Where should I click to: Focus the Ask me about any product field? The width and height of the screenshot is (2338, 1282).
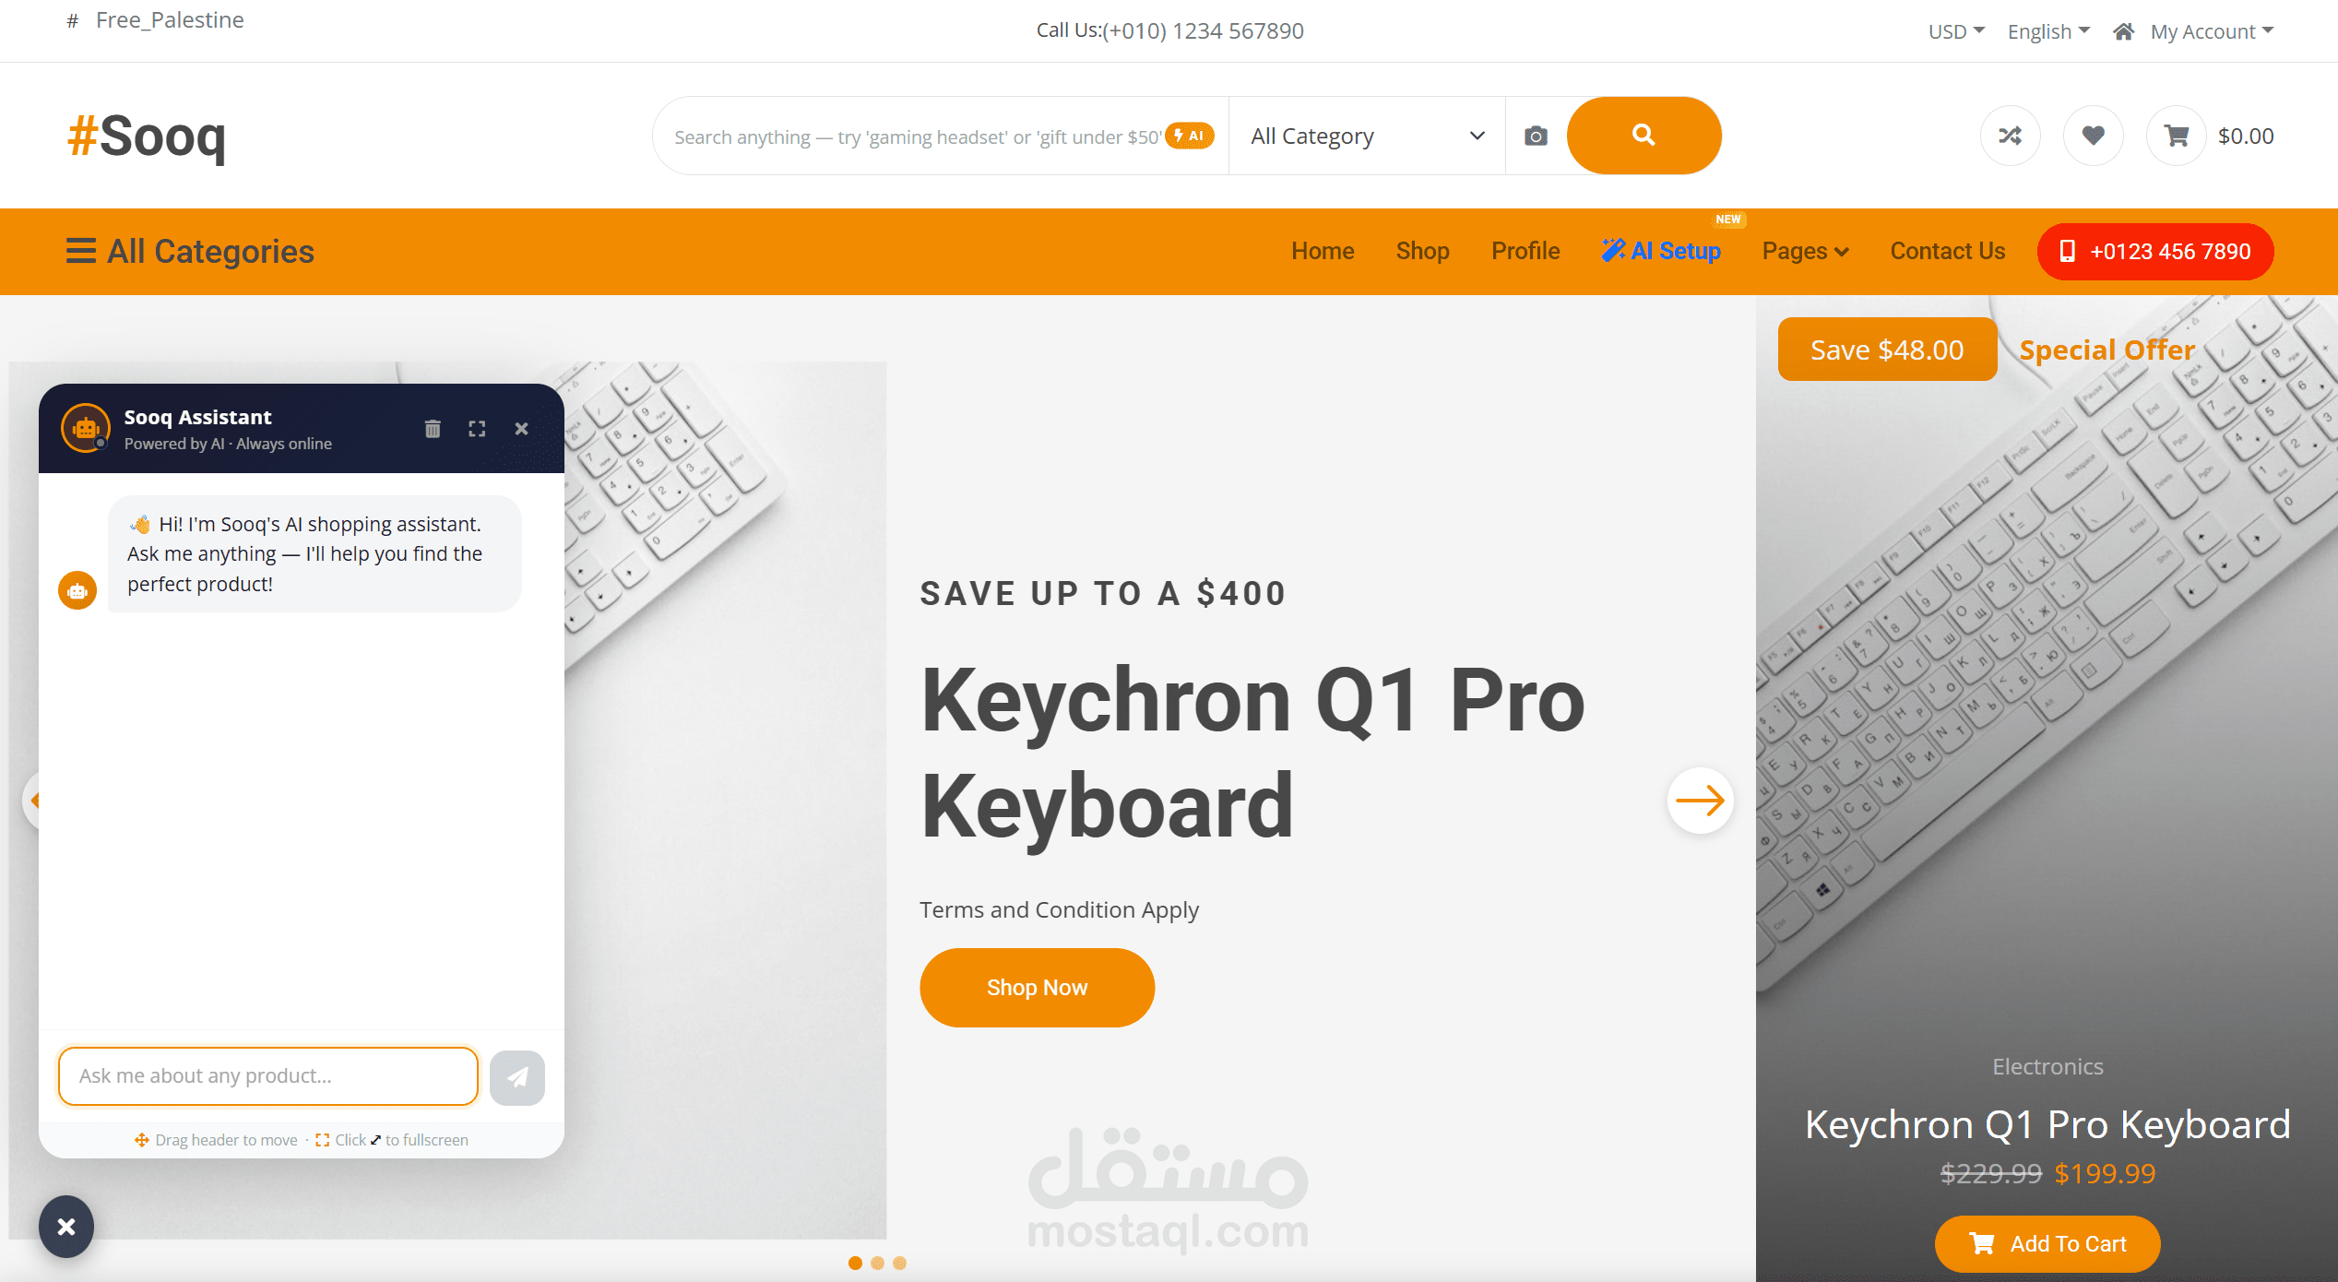tap(268, 1075)
